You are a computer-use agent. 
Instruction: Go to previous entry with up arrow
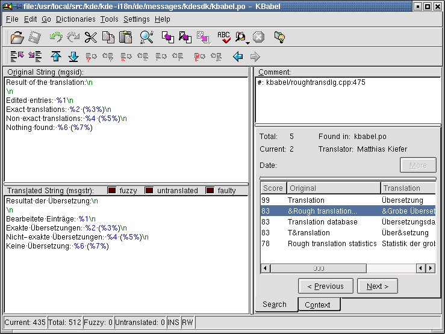(56, 57)
